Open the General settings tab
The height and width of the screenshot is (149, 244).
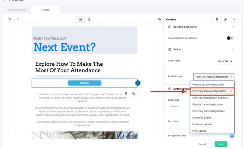tap(17, 10)
